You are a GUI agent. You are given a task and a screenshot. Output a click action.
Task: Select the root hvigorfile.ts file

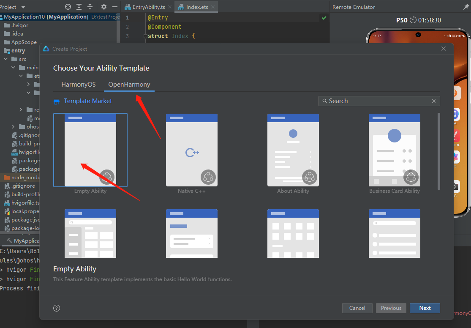pos(22,202)
